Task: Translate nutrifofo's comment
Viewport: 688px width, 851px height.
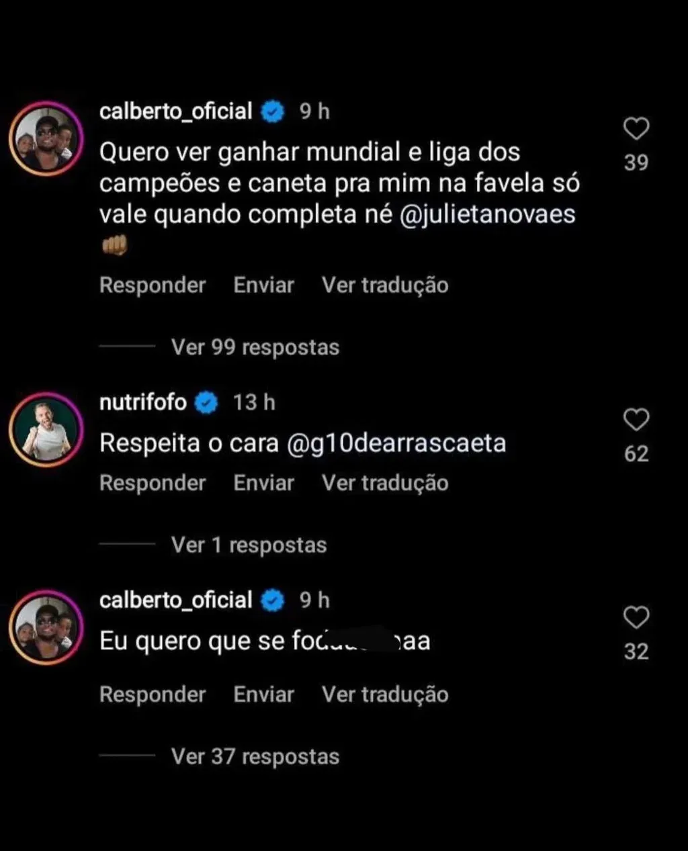Action: coord(385,483)
